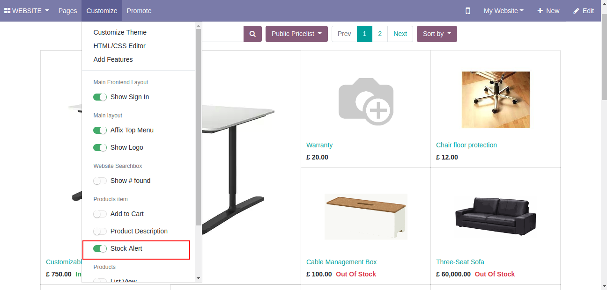Open the Promote menu
This screenshot has width=607, height=290.
click(x=139, y=11)
